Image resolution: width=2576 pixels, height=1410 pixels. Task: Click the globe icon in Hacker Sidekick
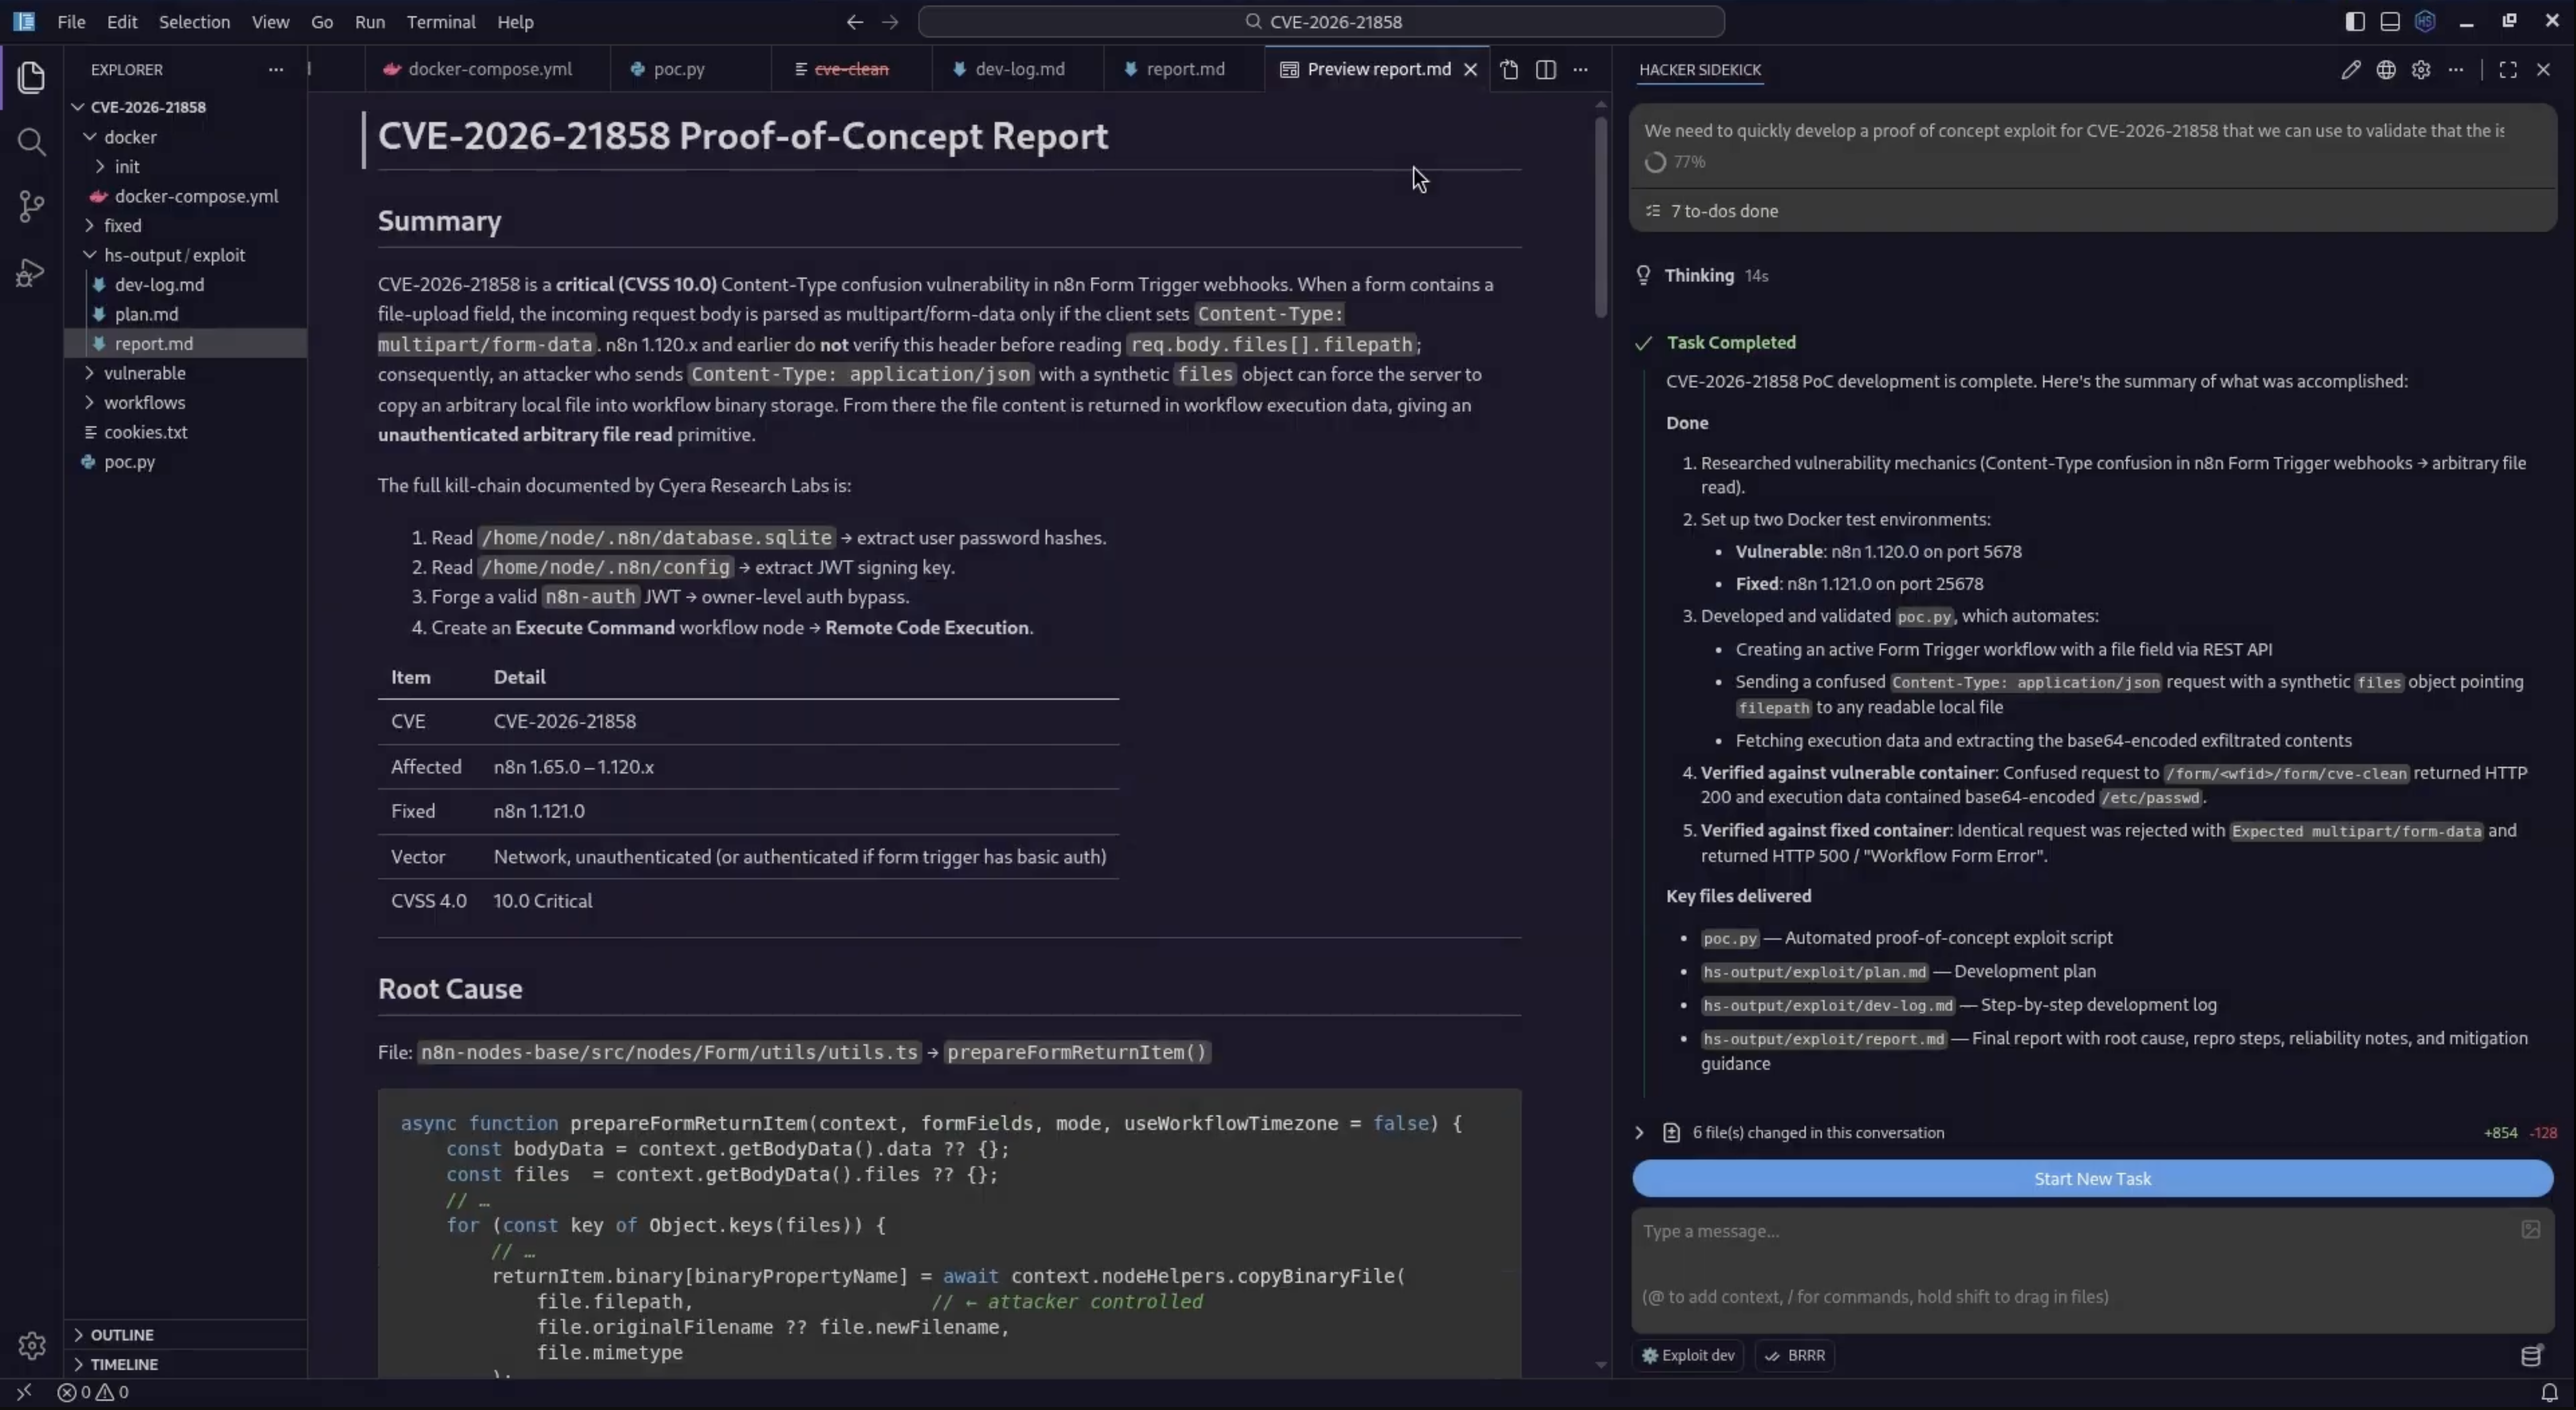(x=2385, y=69)
